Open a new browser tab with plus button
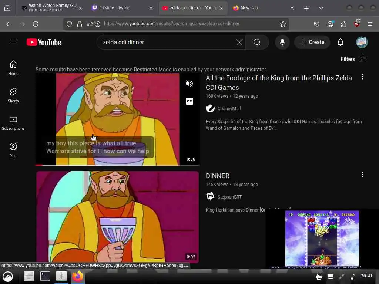This screenshot has width=379, height=284. click(x=306, y=8)
